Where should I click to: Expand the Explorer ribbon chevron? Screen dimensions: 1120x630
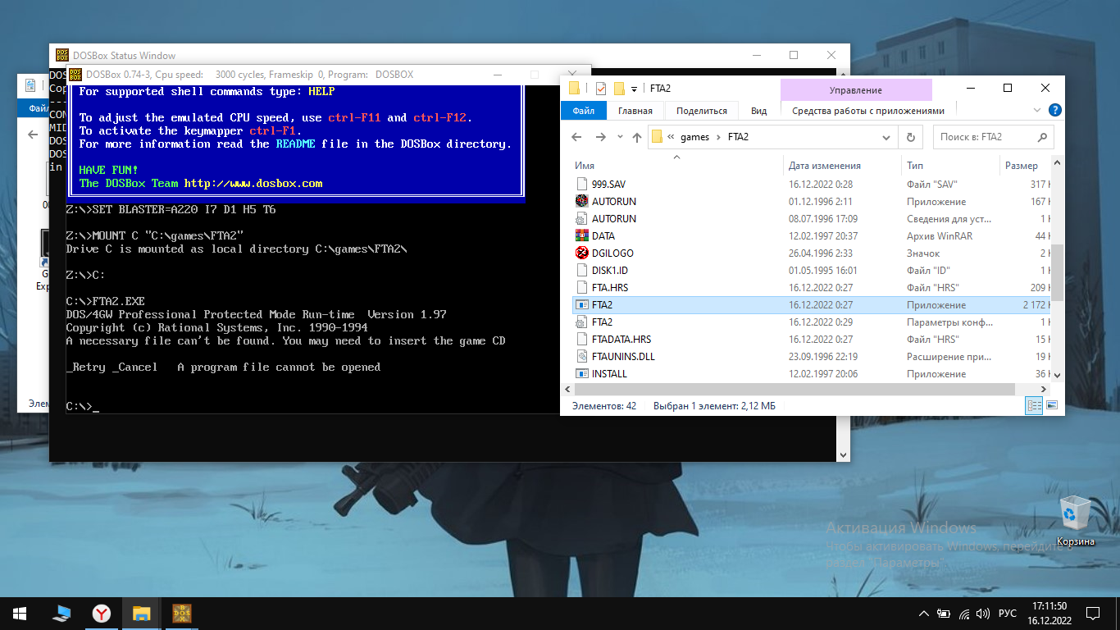[x=1038, y=111]
